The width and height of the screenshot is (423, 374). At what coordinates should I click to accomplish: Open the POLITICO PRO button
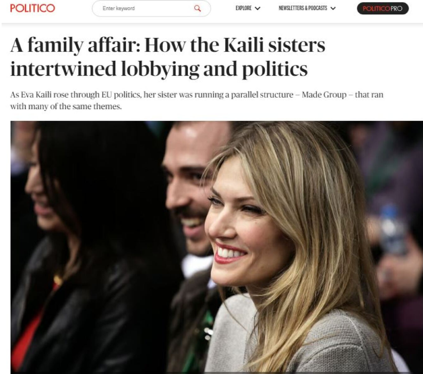pos(382,9)
